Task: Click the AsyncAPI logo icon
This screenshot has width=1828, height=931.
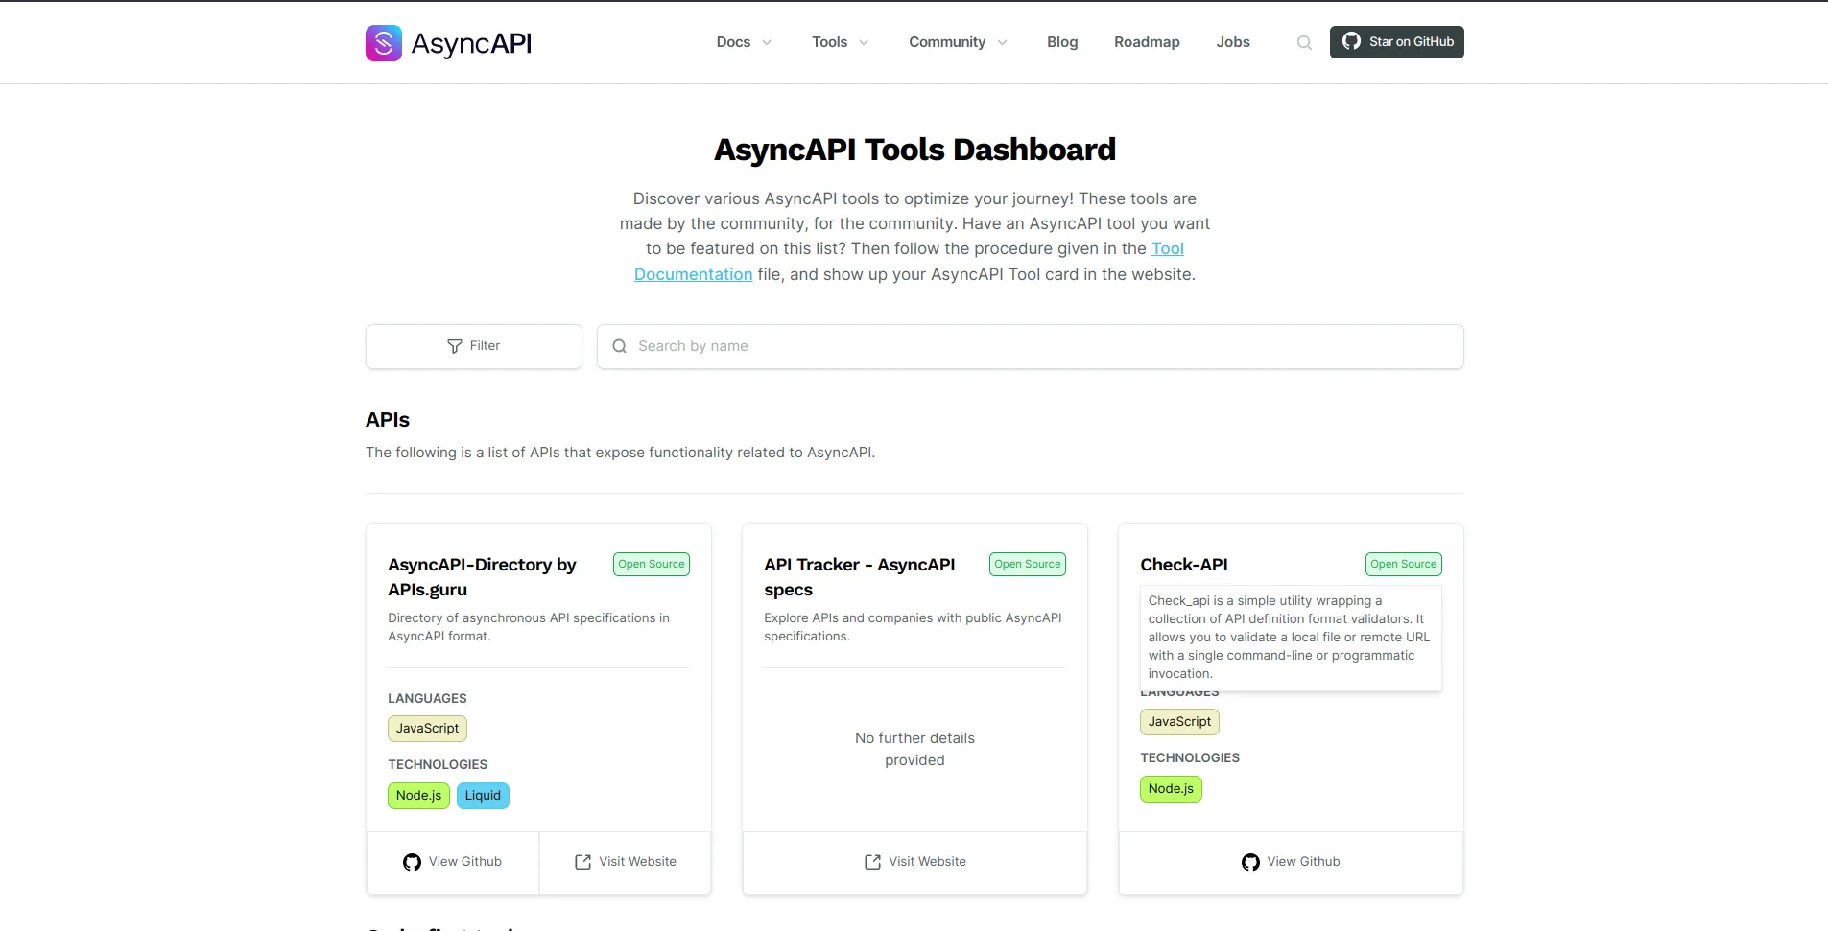Action: point(383,43)
